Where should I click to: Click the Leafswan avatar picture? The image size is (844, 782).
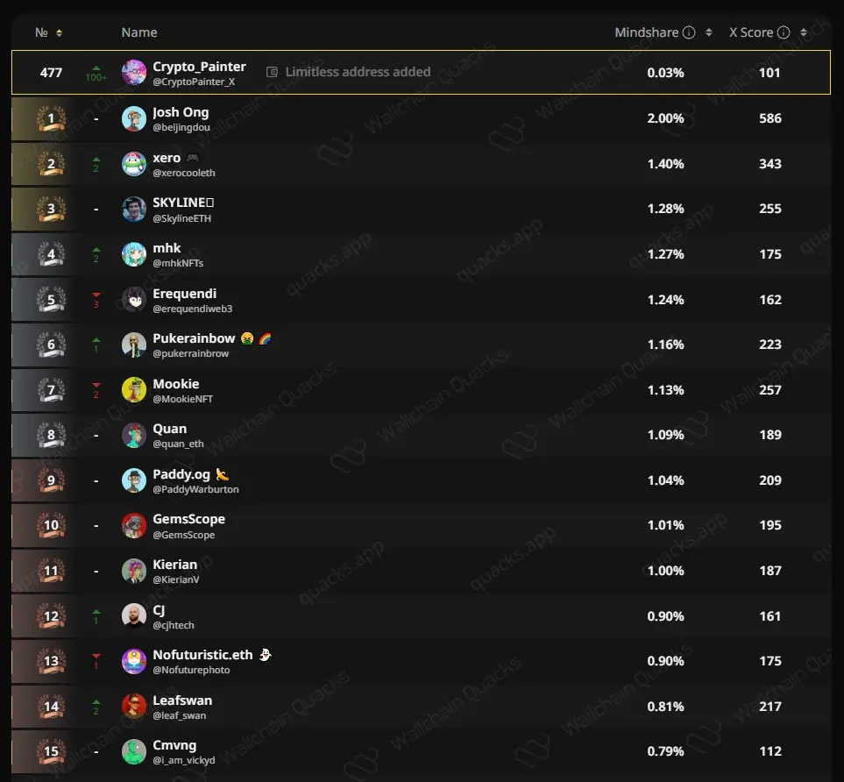coord(134,707)
